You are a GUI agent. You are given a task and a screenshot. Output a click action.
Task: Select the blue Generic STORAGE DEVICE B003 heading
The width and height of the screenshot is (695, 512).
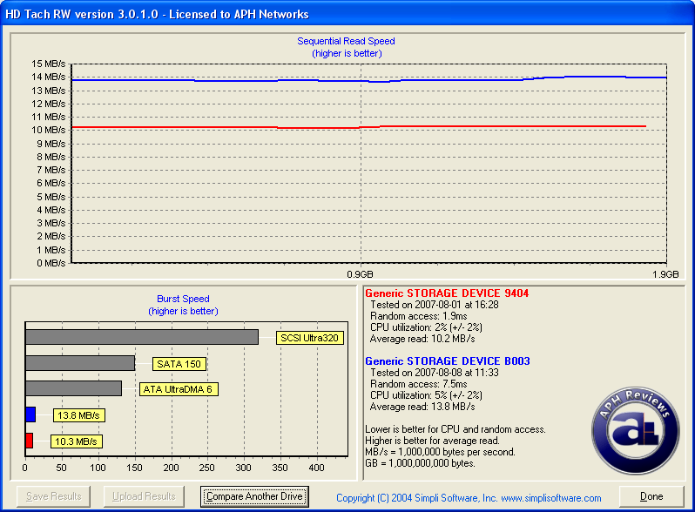[x=447, y=360]
